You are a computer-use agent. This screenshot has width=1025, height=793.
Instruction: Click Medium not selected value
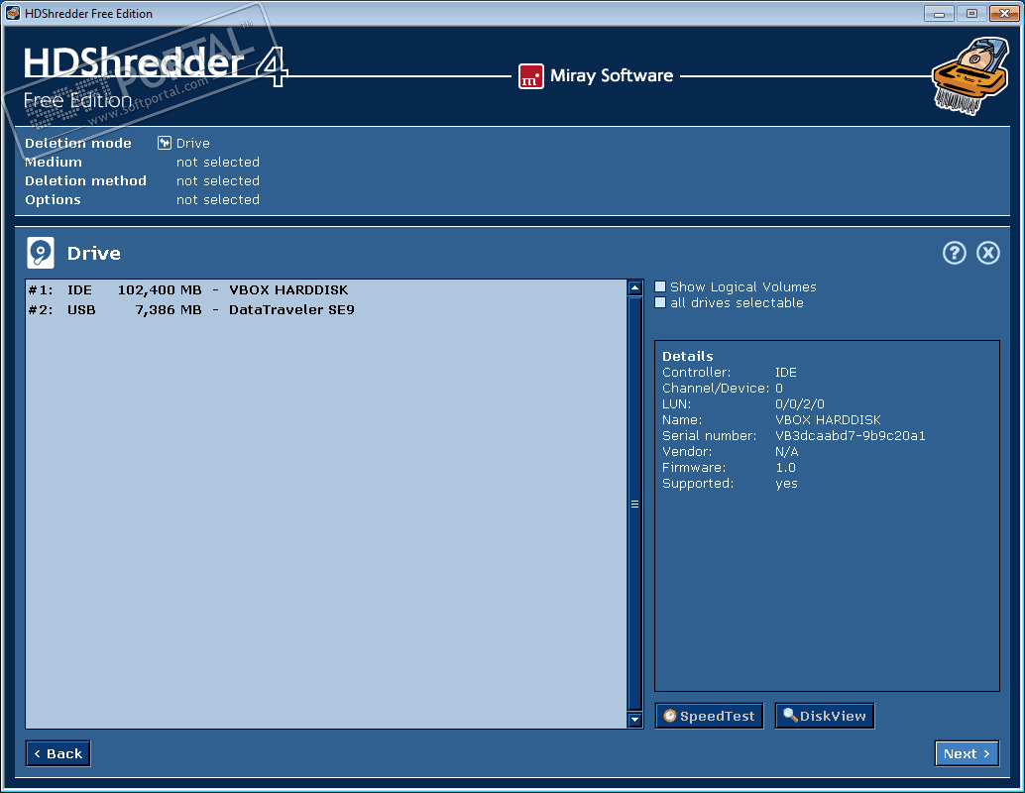(218, 162)
